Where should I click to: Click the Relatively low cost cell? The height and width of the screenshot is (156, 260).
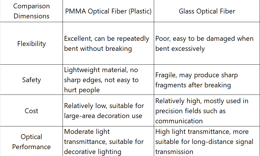[x=108, y=111]
